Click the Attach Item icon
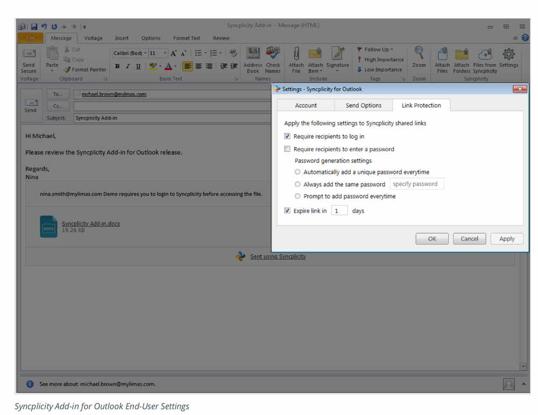The height and width of the screenshot is (415, 538). [x=315, y=54]
